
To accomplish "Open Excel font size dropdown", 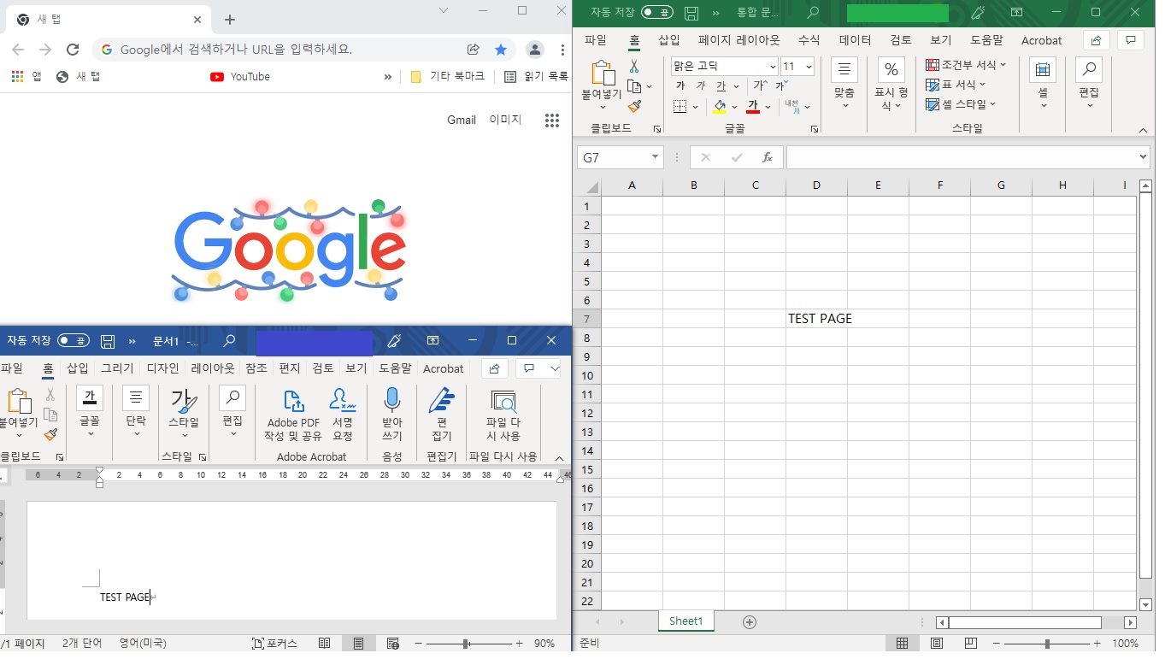I will tap(808, 66).
